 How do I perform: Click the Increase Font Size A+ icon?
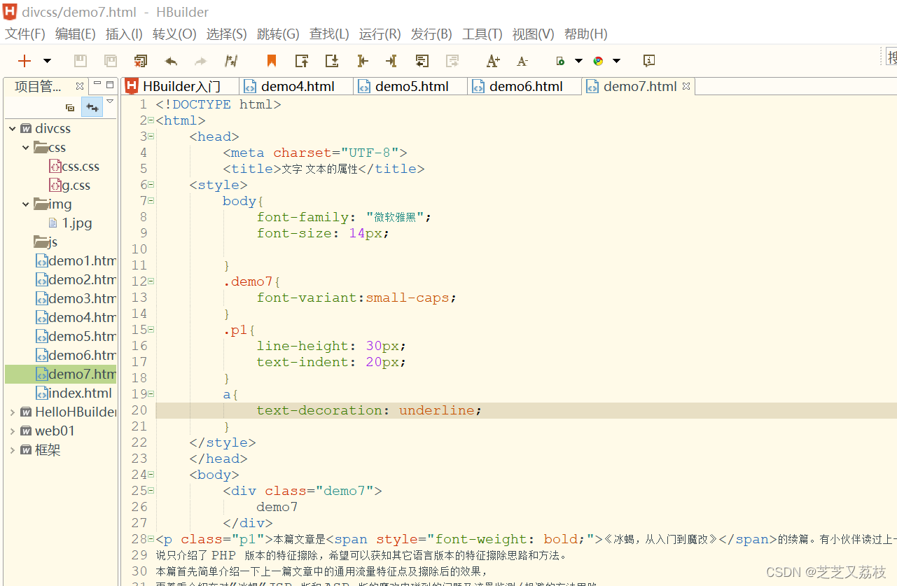coord(493,61)
